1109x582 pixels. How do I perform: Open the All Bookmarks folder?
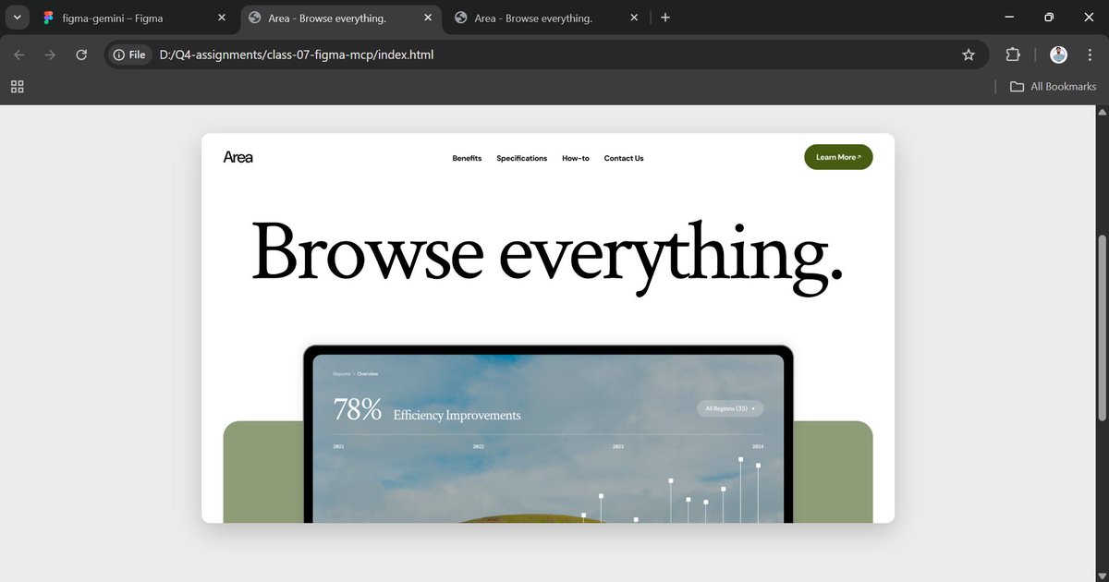(1053, 86)
